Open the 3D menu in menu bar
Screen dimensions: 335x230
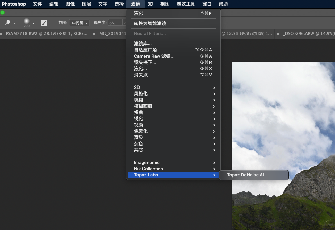pos(150,4)
